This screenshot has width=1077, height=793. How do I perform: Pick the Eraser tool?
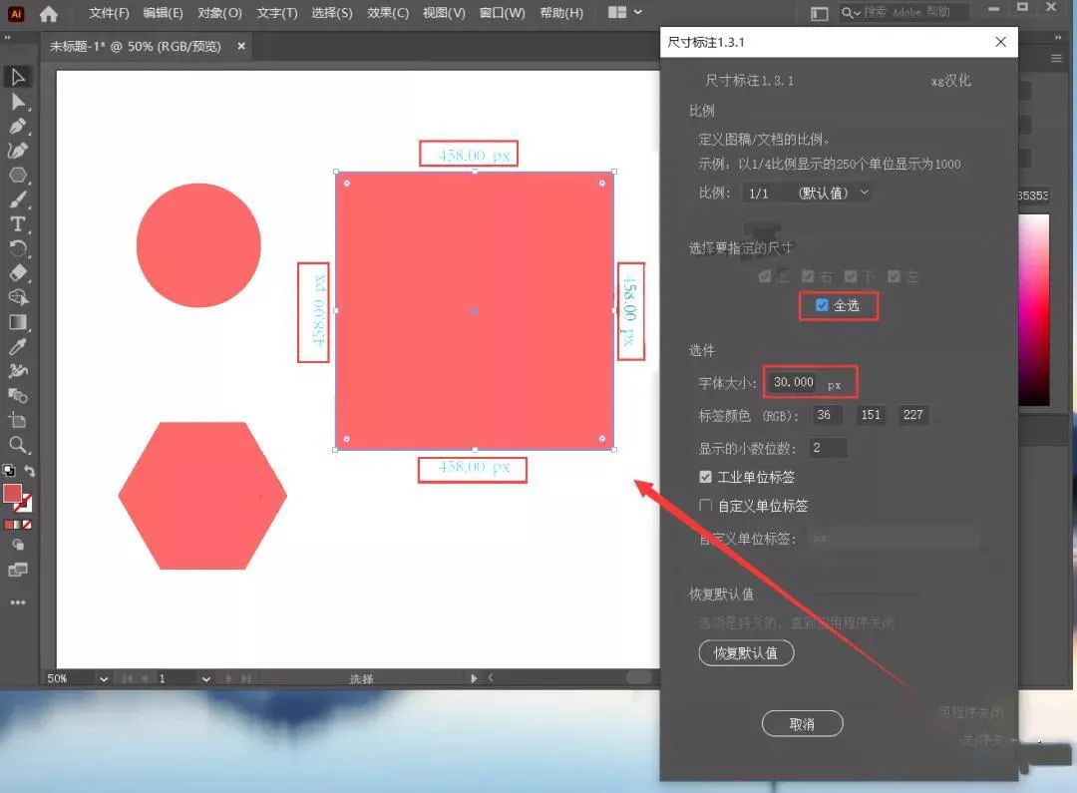(x=17, y=272)
